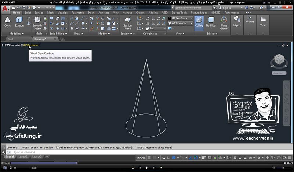
Task: Toggle transparency display in status bar
Action: click(x=209, y=158)
